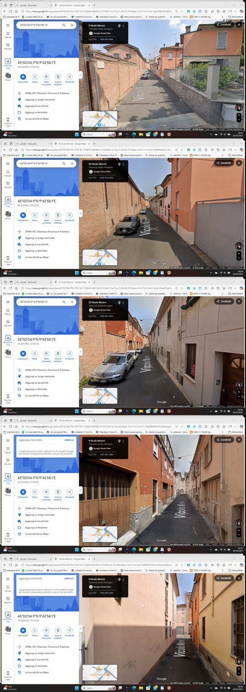Open three-dot menu on 30 Vicolo Moroni card
The height and width of the screenshot is (692, 246).
point(123,164)
